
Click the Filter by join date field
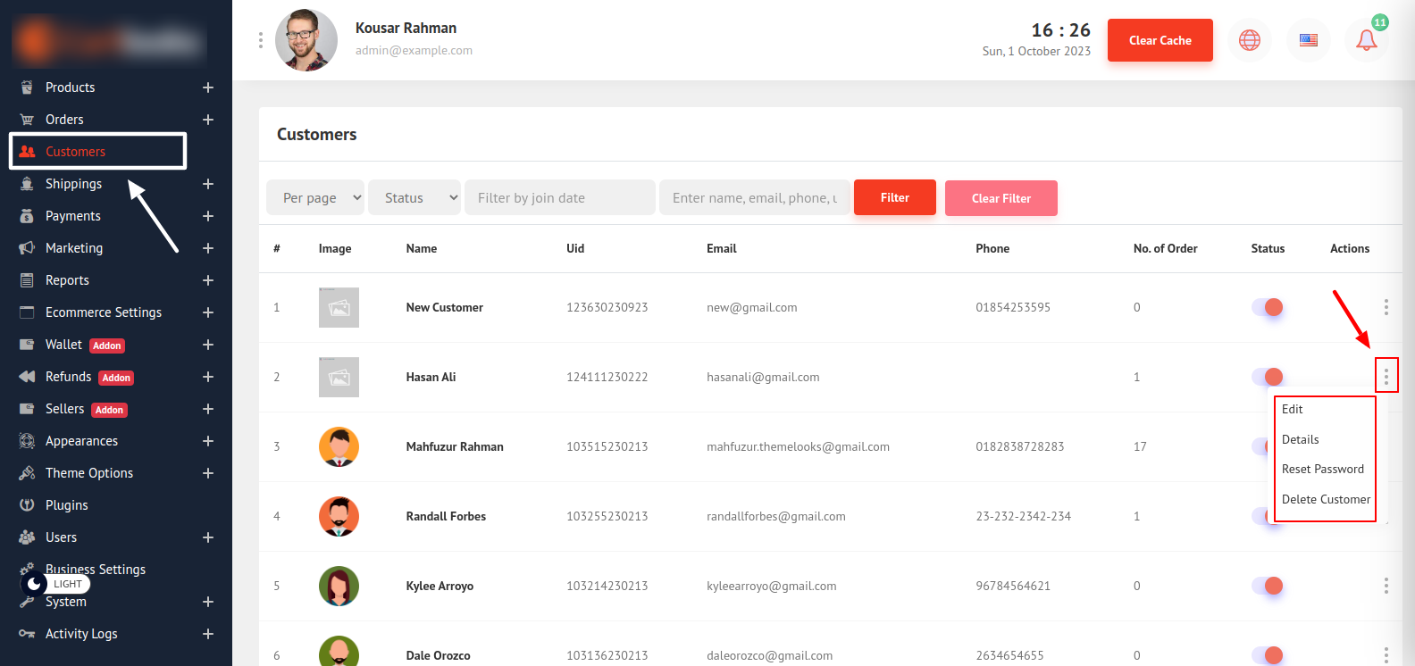click(x=559, y=197)
